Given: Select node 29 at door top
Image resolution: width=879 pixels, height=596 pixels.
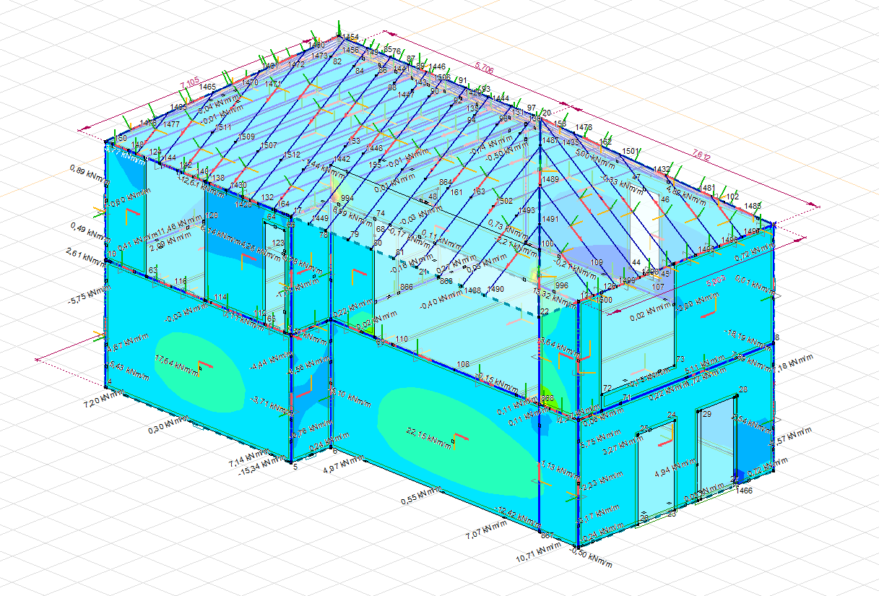Looking at the screenshot, I should click(707, 414).
